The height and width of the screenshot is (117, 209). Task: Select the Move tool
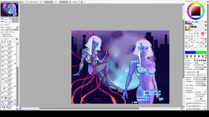[186, 36]
